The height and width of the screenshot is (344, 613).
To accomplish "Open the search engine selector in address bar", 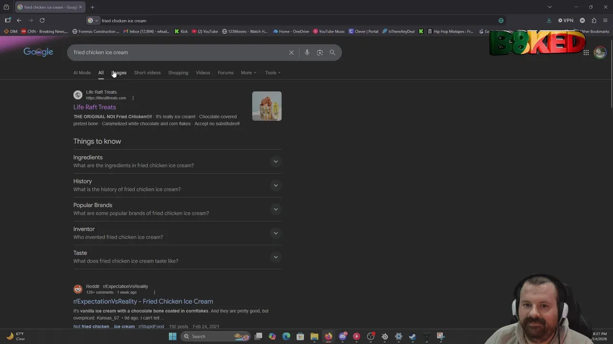I will point(93,21).
